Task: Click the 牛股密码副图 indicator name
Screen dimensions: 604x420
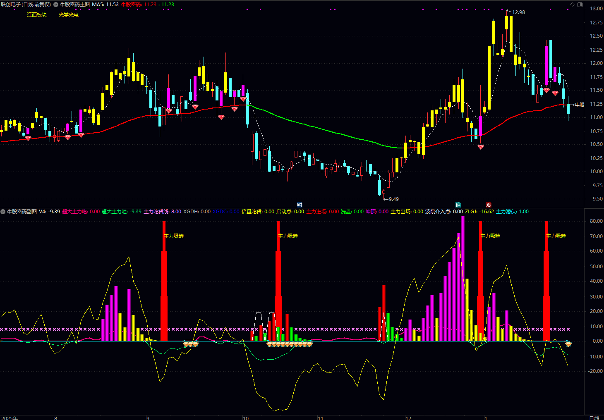Action: (x=22, y=212)
